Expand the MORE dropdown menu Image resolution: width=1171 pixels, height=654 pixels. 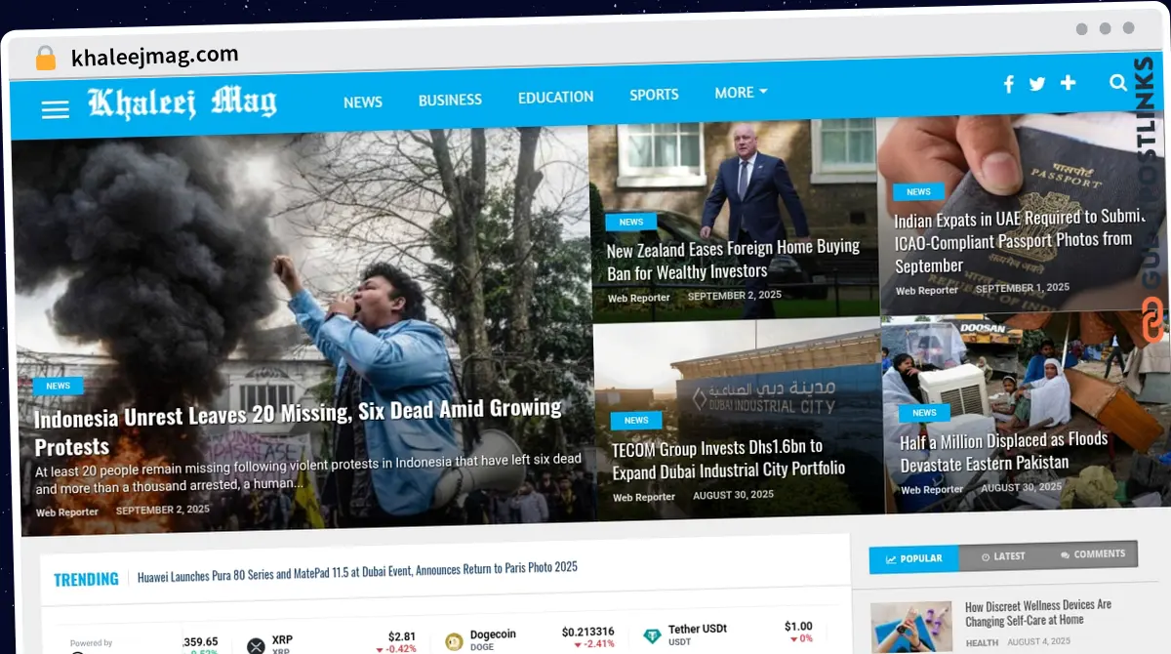tap(741, 93)
